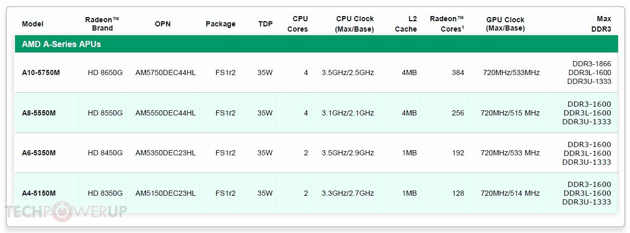Image resolution: width=630 pixels, height=233 pixels.
Task: Click the HD 8550G brand cell
Action: pyautogui.click(x=105, y=113)
